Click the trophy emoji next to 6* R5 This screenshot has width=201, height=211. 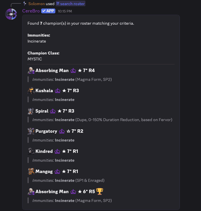(x=99, y=192)
